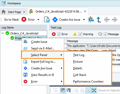Click the red Error filter icon in Test Log

(54, 34)
